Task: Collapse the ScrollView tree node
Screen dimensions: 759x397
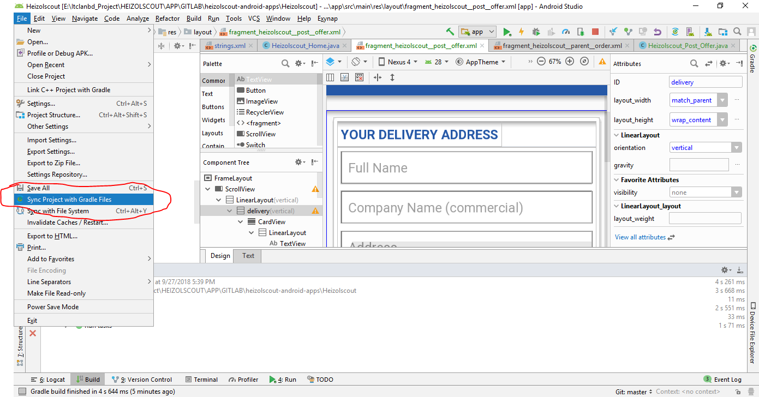Action: pos(208,189)
